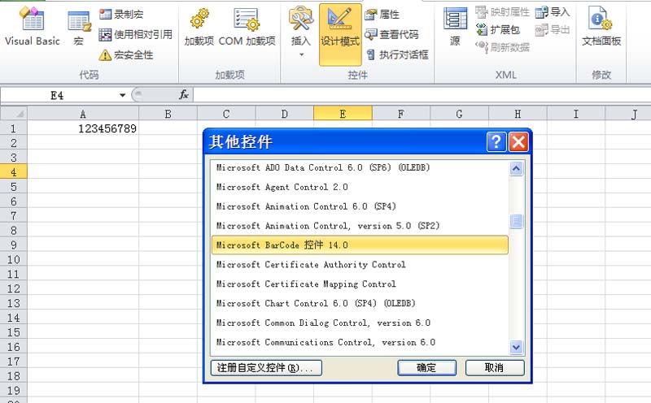Select Microsoft Animation Control 6.0 (SP4)
651x403 pixels.
point(360,206)
